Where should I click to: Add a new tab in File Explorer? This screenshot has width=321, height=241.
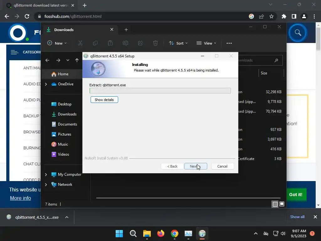pos(126,30)
